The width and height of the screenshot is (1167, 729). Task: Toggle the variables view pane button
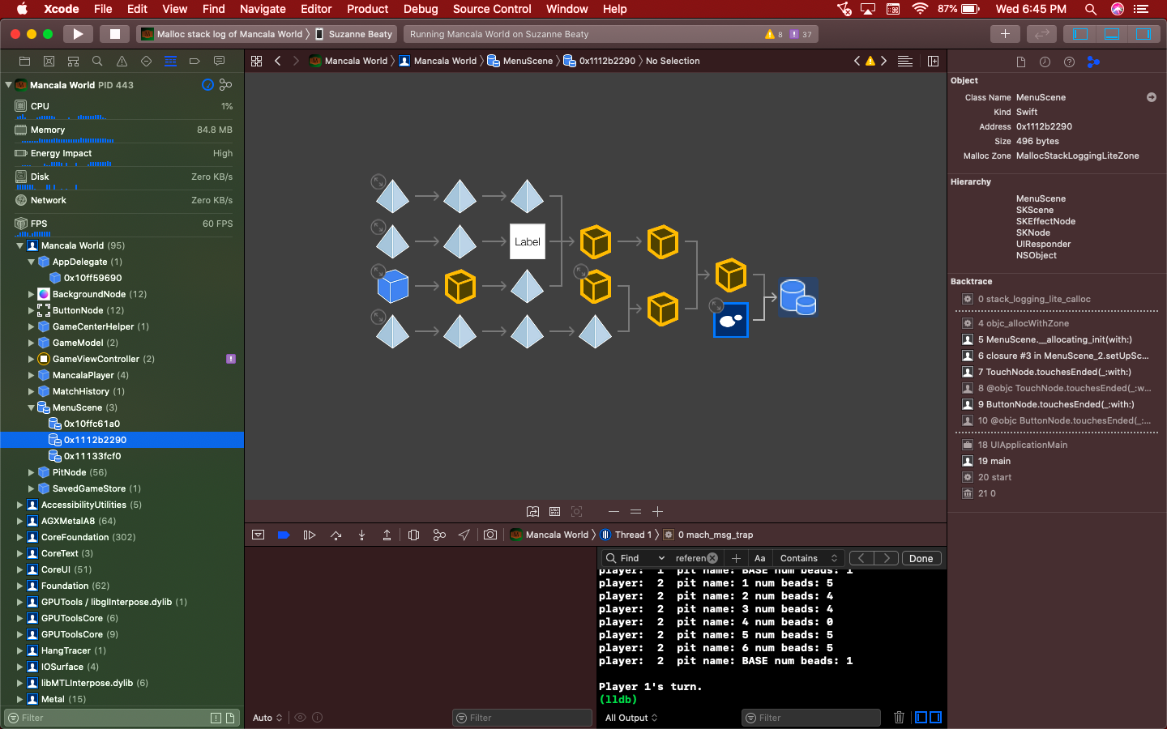[x=921, y=718]
